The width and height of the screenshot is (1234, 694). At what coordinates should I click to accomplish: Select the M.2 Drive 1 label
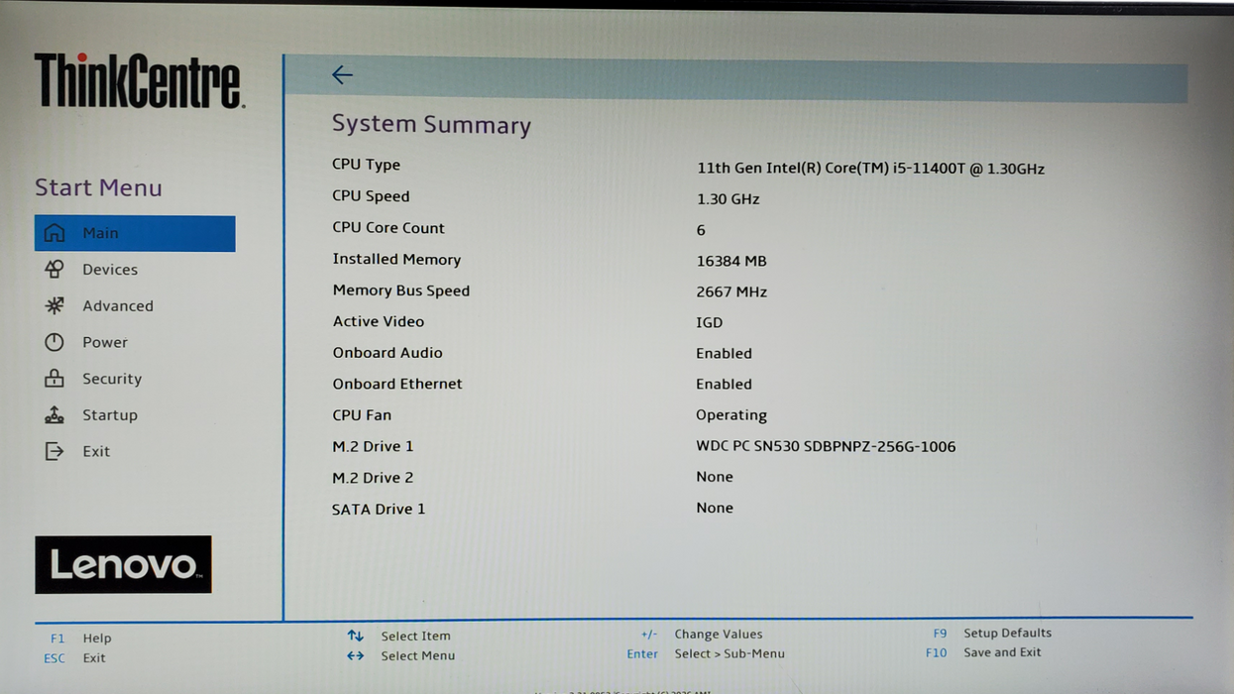[373, 447]
